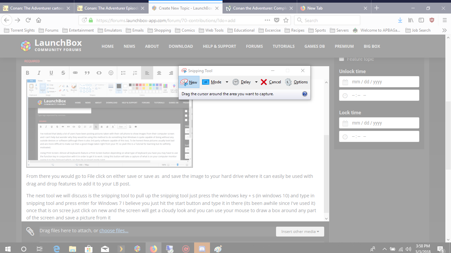Reload the page in Firefox
The height and width of the screenshot is (253, 451).
[28, 20]
